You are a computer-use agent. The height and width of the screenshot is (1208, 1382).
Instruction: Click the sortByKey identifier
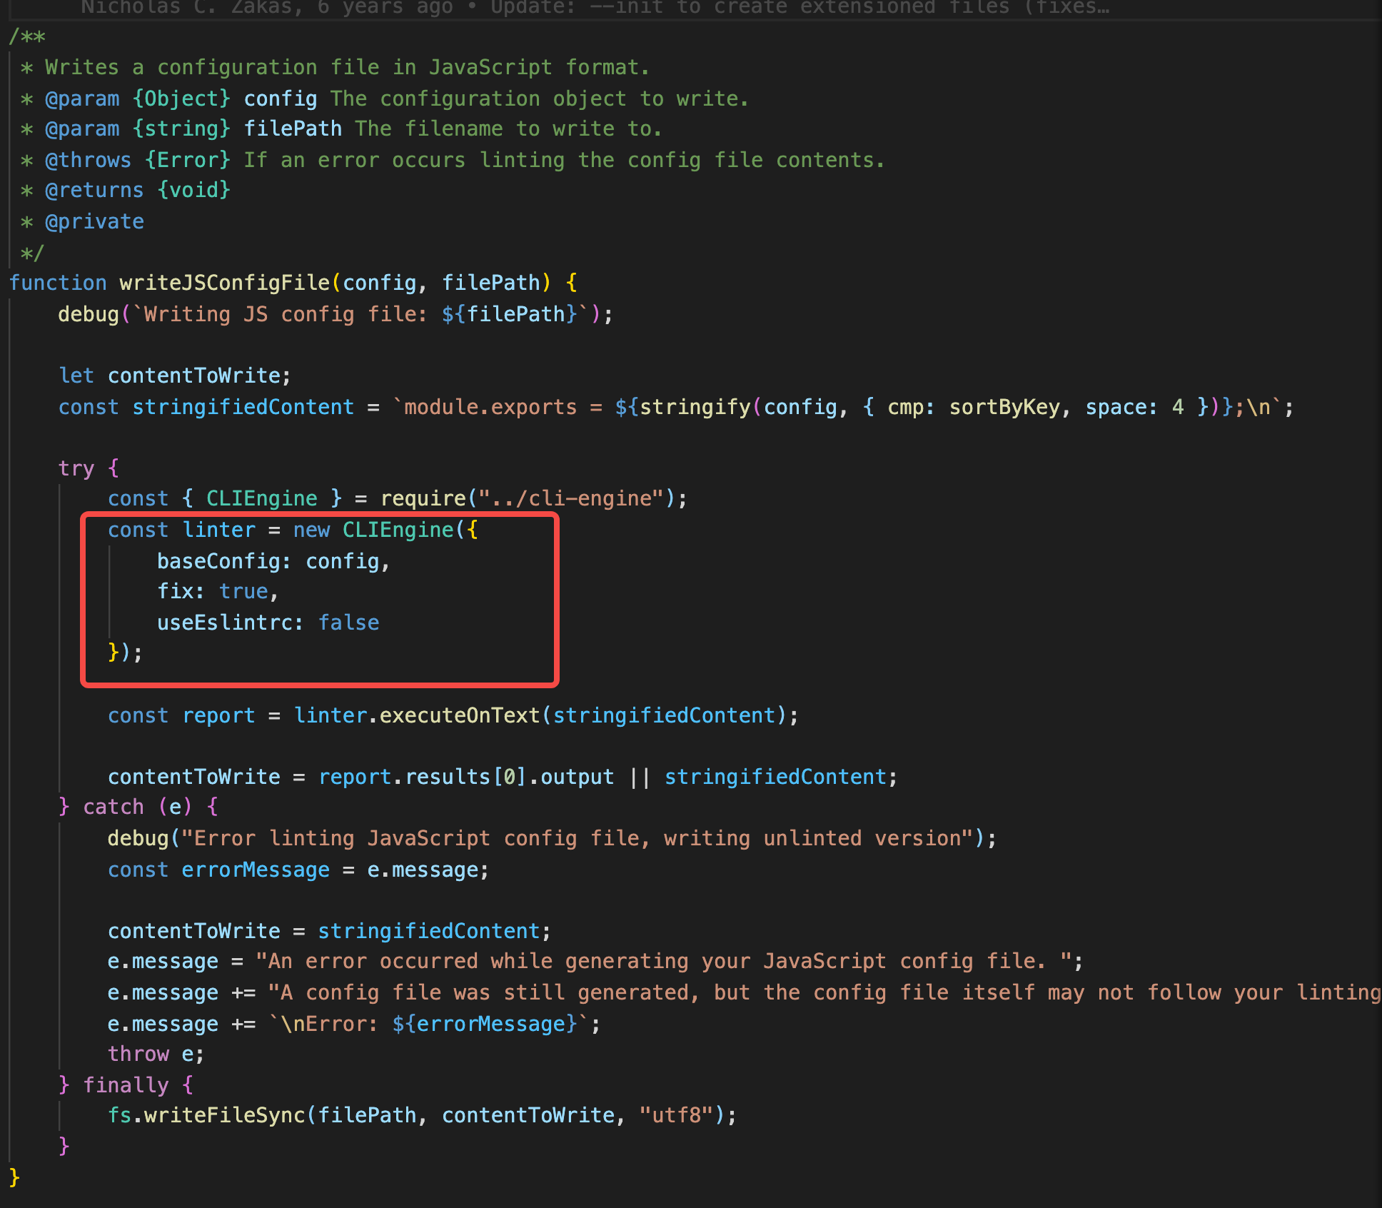[x=1004, y=407]
